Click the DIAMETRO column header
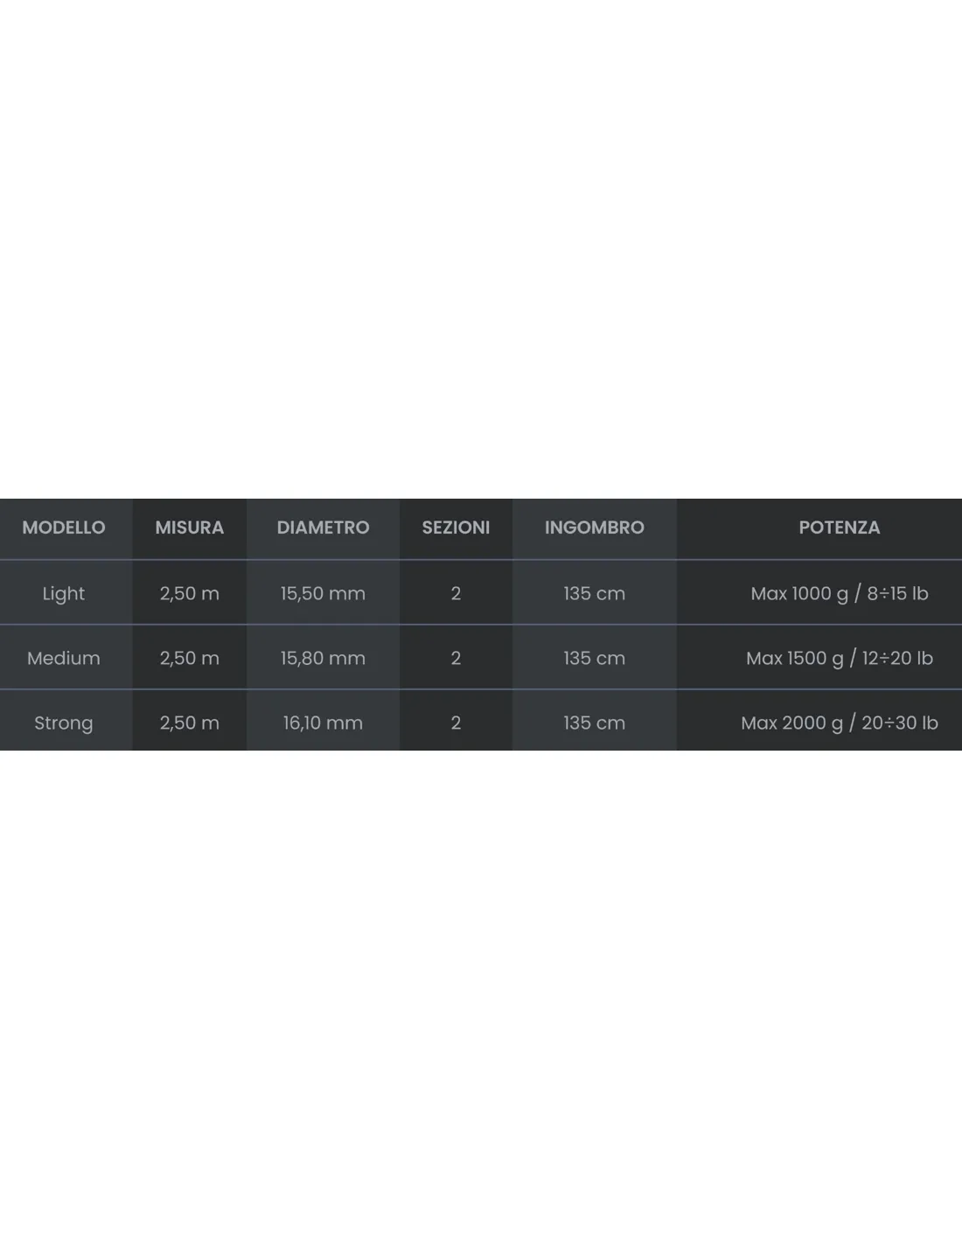Viewport: 962px width, 1244px height. [x=323, y=528]
